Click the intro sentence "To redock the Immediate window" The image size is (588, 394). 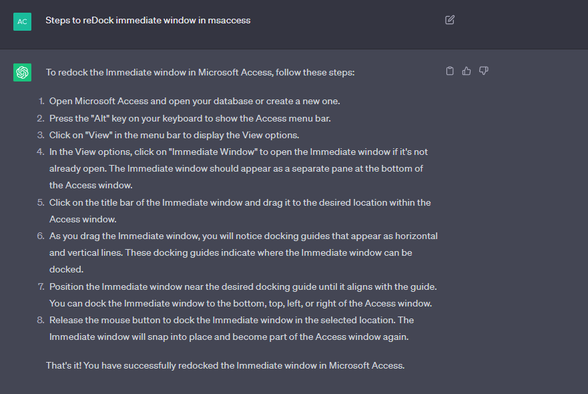[200, 72]
